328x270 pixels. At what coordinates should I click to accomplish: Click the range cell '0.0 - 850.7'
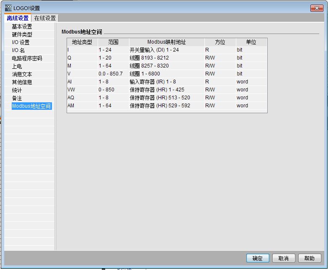(x=114, y=74)
